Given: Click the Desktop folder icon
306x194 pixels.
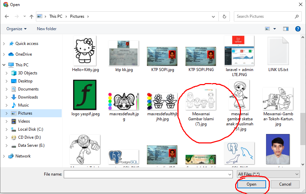Looking at the screenshot, I should coord(14,81).
